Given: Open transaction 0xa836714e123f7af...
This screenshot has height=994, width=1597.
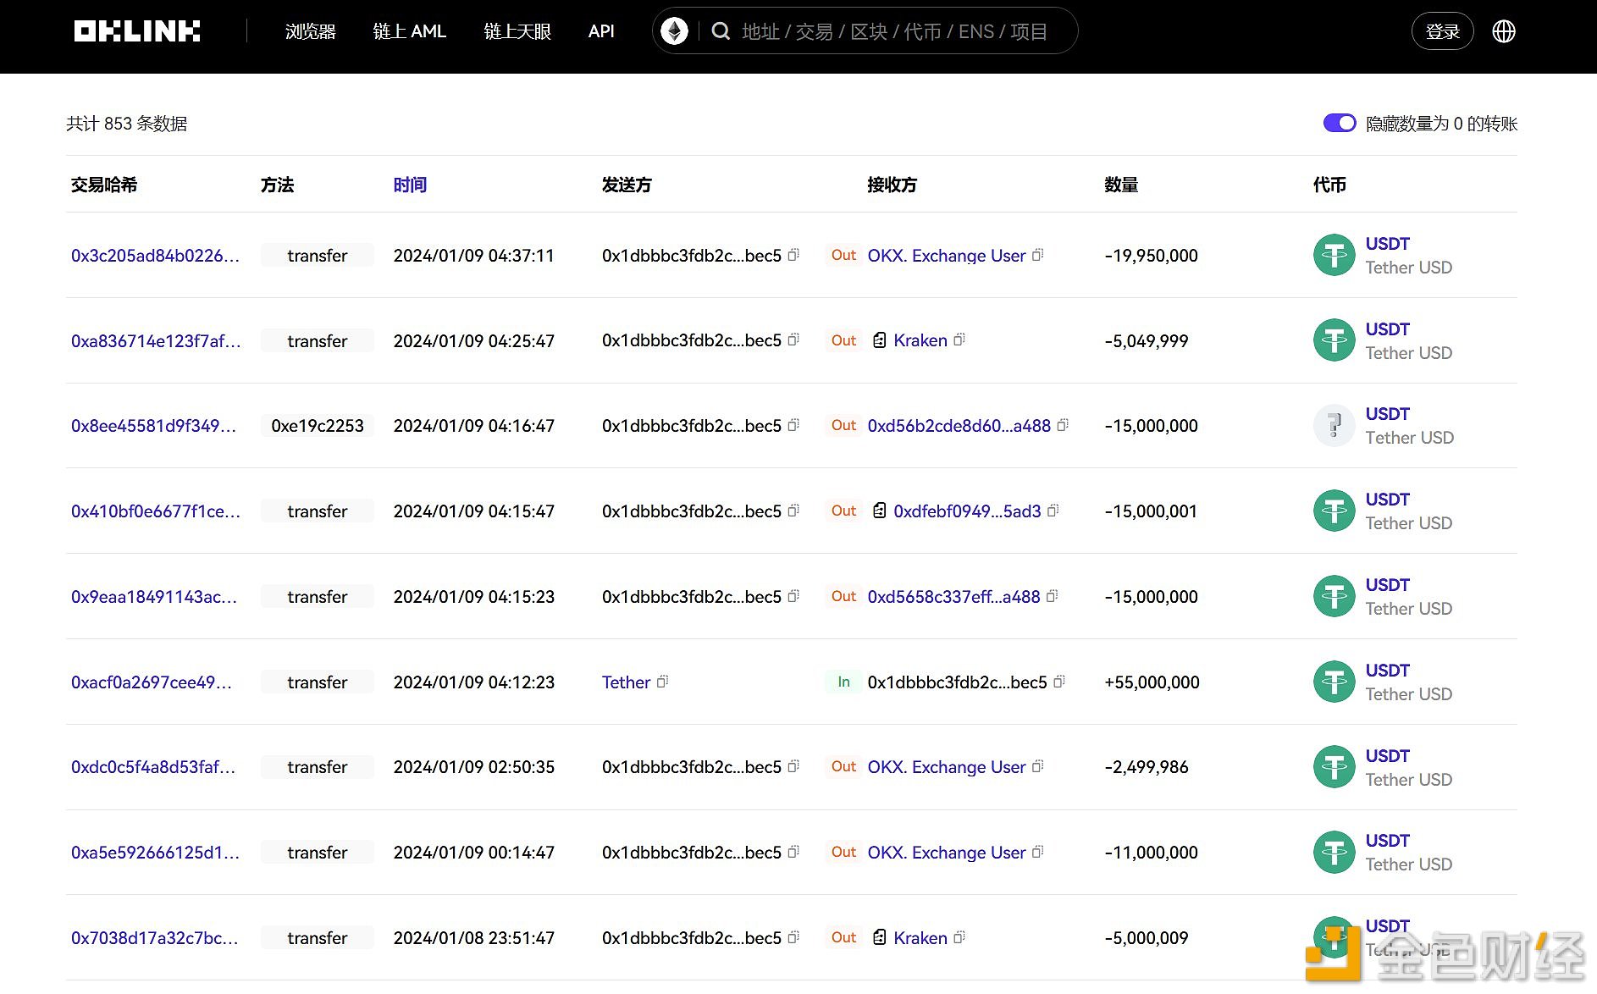Looking at the screenshot, I should tap(156, 340).
